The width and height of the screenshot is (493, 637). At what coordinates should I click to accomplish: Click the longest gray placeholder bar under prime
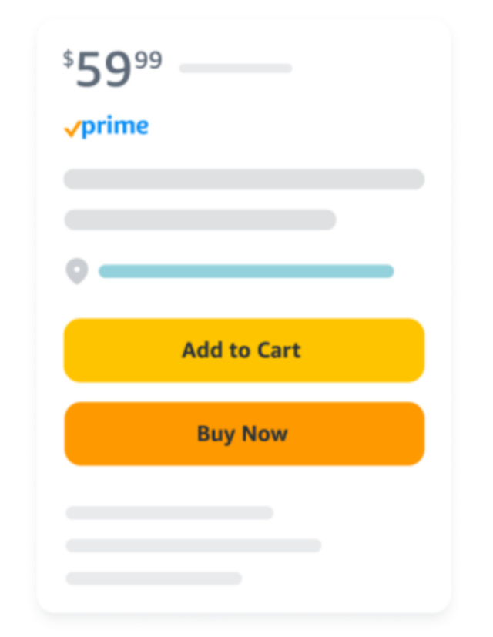[244, 179]
